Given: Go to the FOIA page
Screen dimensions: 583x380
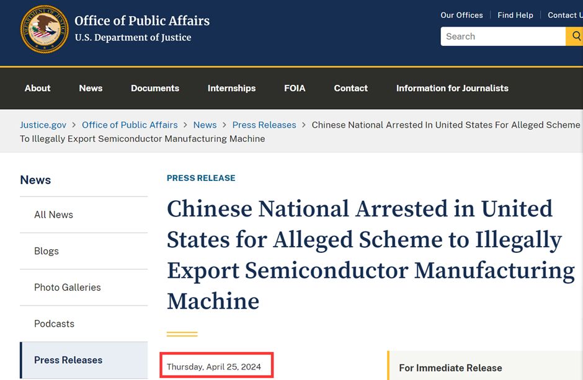Looking at the screenshot, I should pyautogui.click(x=295, y=88).
